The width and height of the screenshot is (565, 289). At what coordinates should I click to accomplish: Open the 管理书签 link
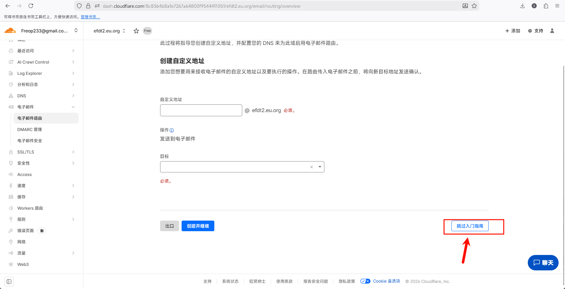tap(90, 17)
